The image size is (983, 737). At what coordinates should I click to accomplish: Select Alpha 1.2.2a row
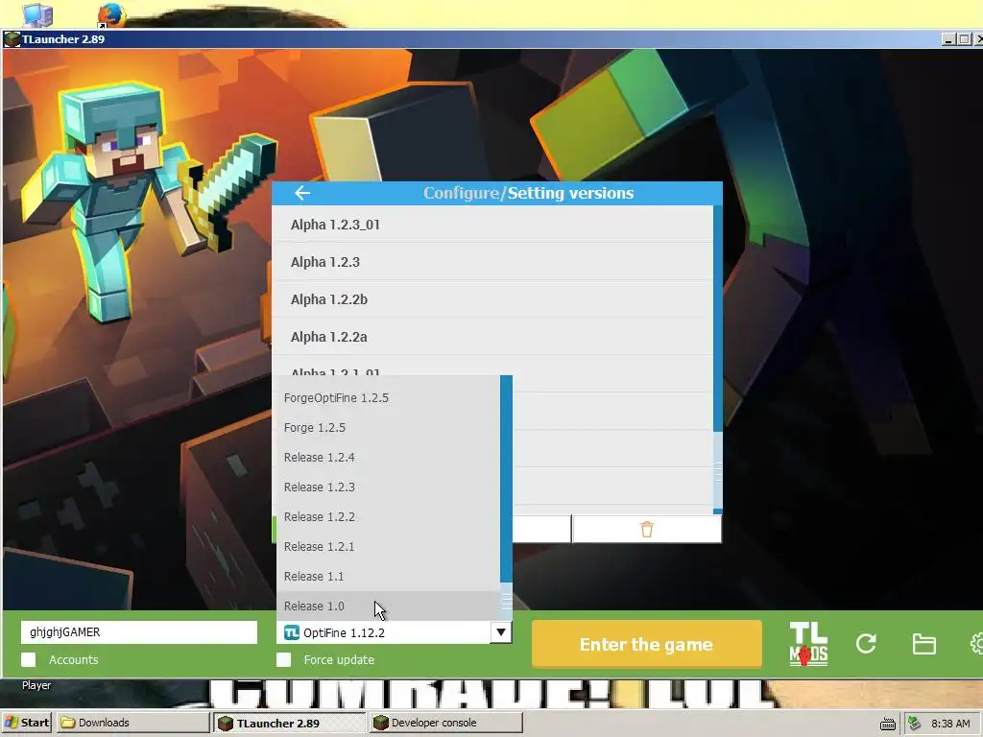(492, 337)
